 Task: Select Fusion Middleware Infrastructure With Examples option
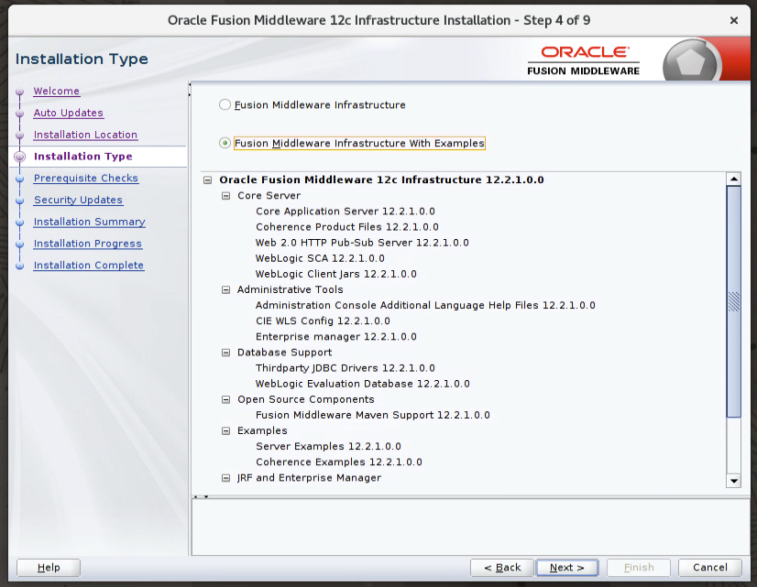(x=225, y=143)
